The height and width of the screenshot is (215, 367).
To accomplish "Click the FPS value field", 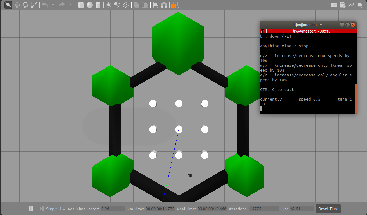I will [x=302, y=209].
